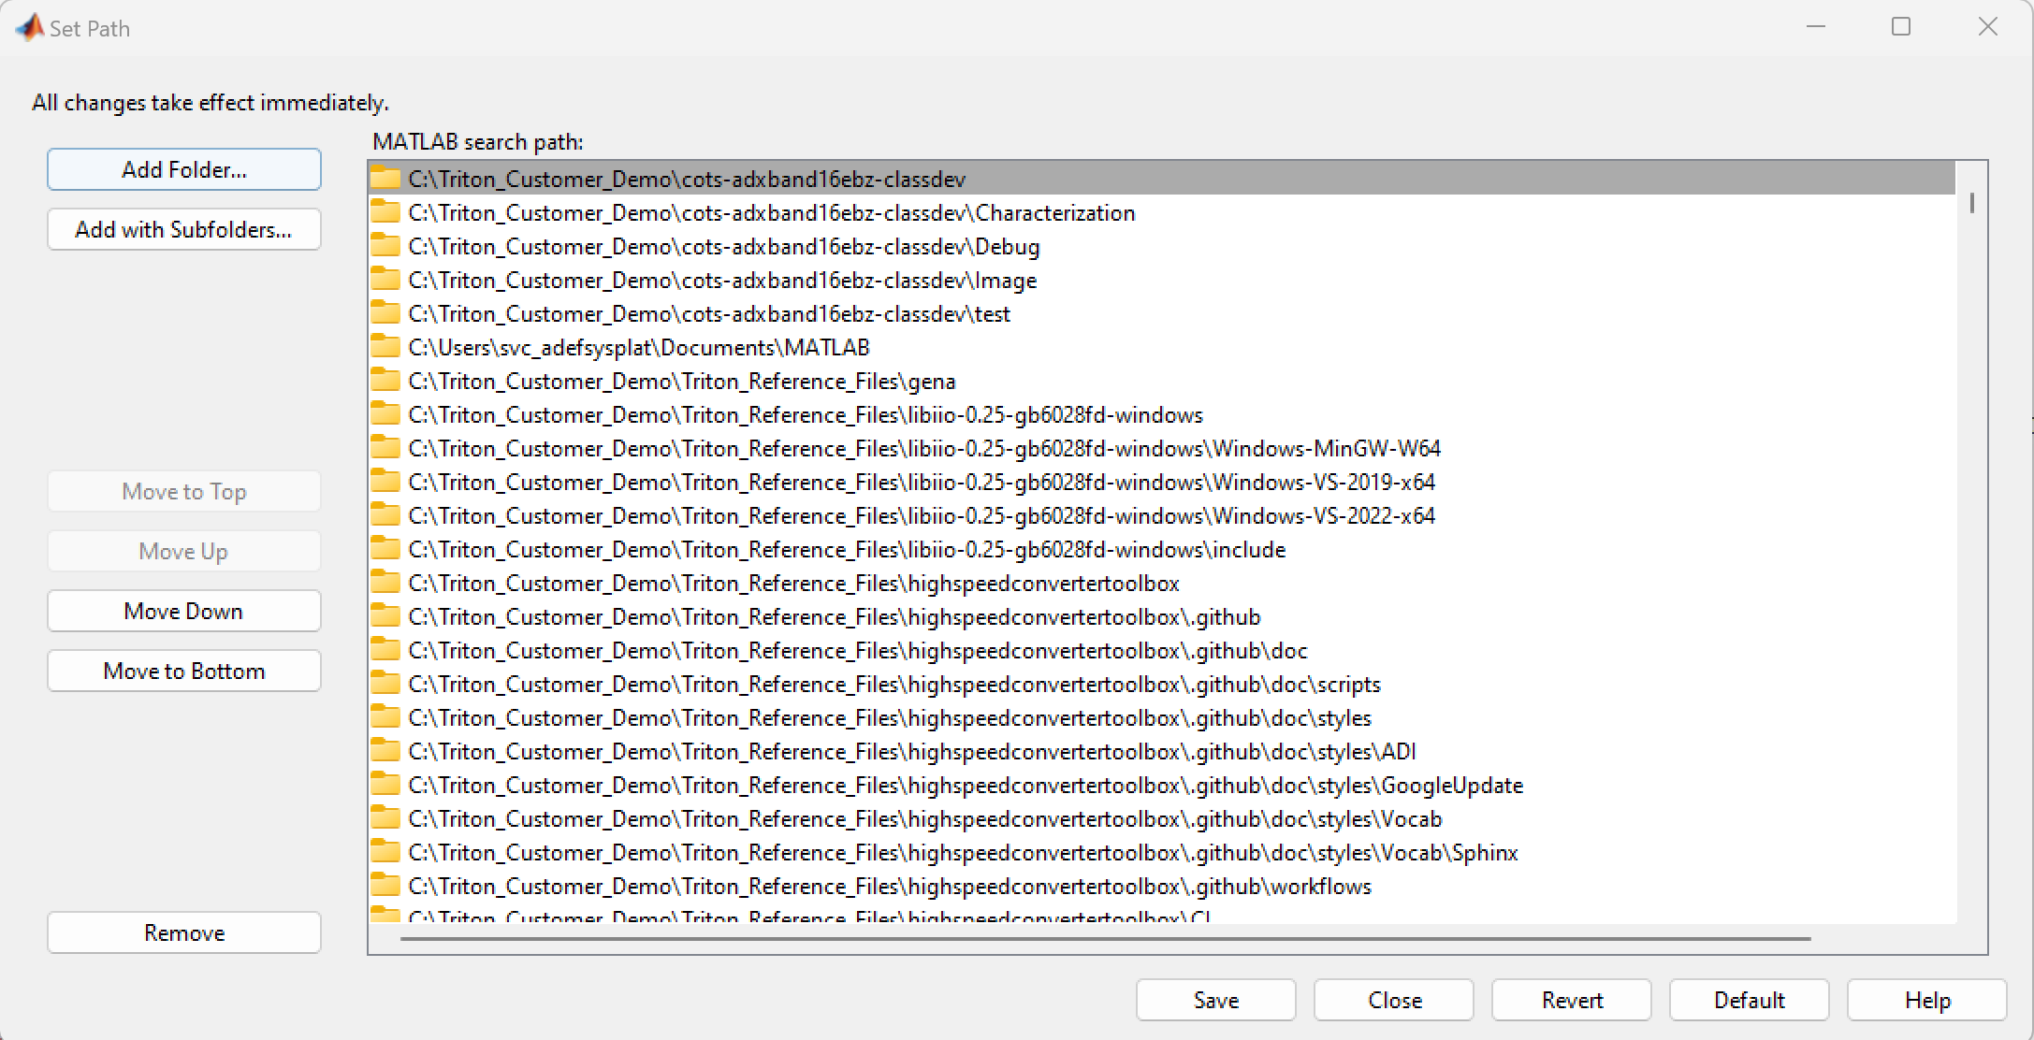Viewport: 2034px width, 1040px height.
Task: Click folder icon beside the Characterization path
Action: click(385, 212)
